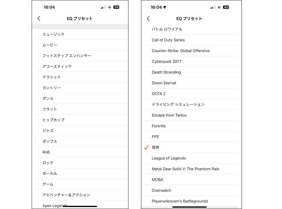Select the ミュージック preset
This screenshot has width=282, height=209.
click(82, 34)
